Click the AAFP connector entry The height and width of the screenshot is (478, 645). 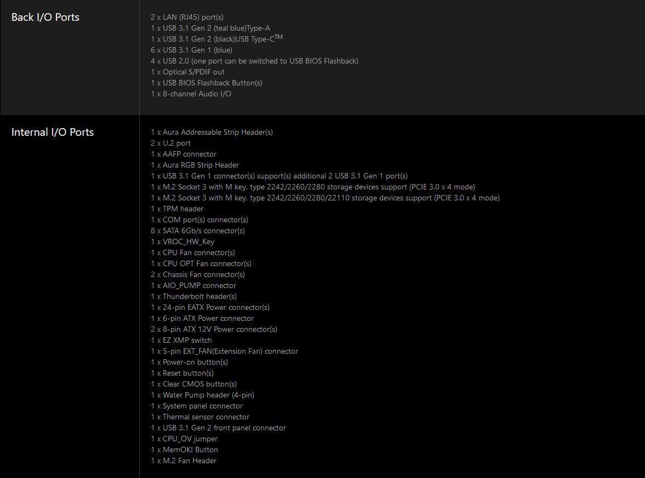184,154
